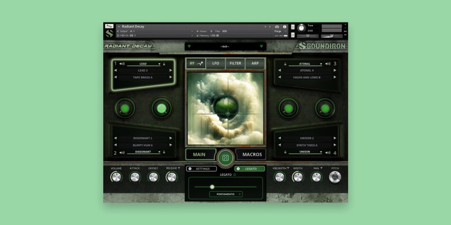Click the Tune knob in header
This screenshot has width=451, height=225.
tap(301, 28)
